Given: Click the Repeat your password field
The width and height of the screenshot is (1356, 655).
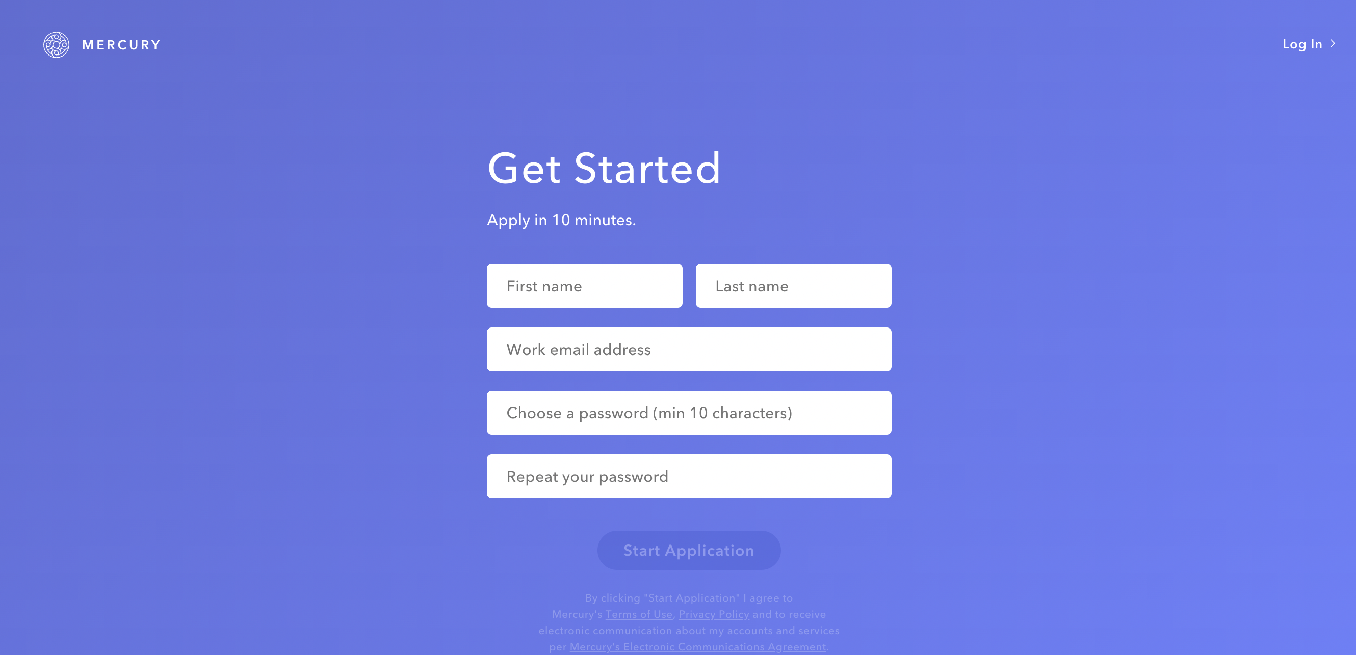Looking at the screenshot, I should click(x=688, y=475).
